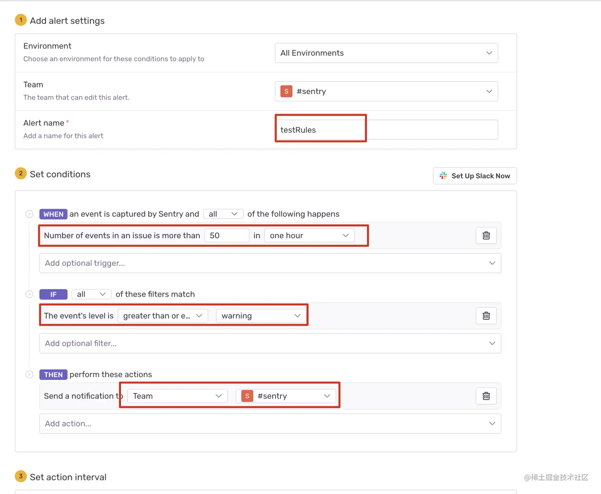Screen dimensions: 601x494
Task: Click 'Add alert settings' heading
Action: pos(67,21)
